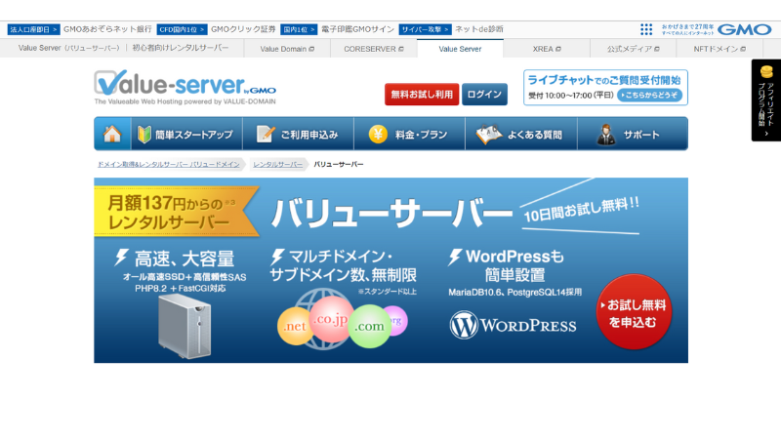
Task: Switch to CORESERVER tab
Action: click(374, 49)
